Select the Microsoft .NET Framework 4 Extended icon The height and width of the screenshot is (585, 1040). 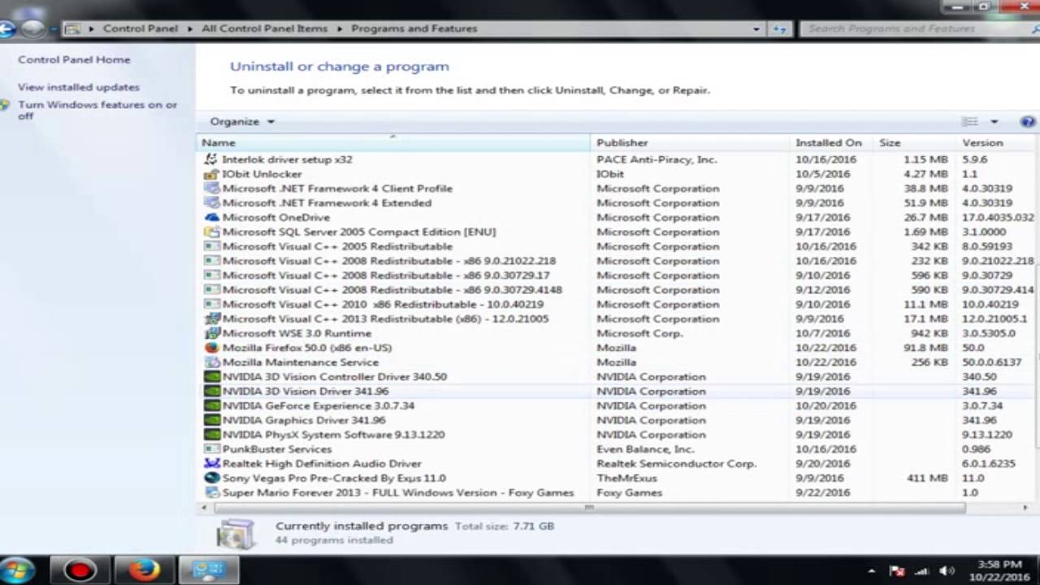tap(211, 203)
